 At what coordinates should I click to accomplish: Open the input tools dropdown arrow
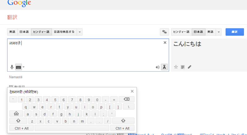[23, 67]
